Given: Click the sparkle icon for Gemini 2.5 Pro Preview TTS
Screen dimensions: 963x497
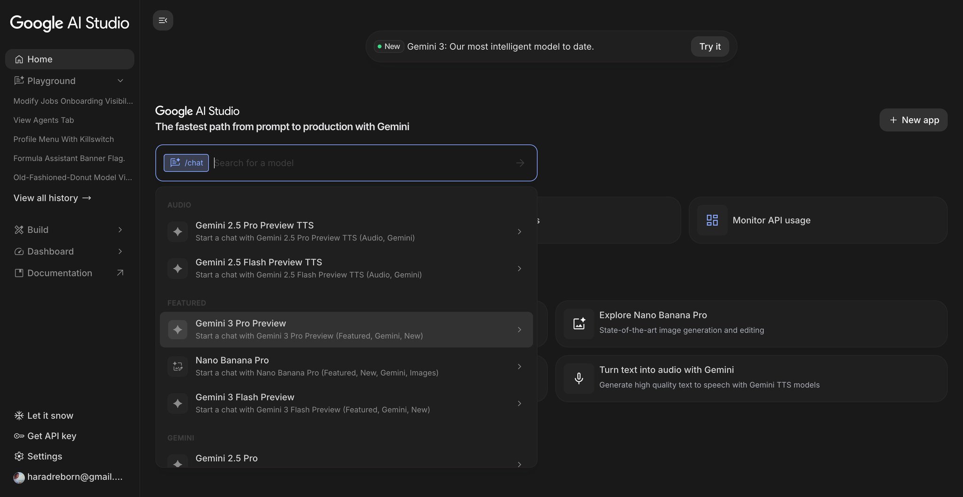Looking at the screenshot, I should [x=178, y=232].
